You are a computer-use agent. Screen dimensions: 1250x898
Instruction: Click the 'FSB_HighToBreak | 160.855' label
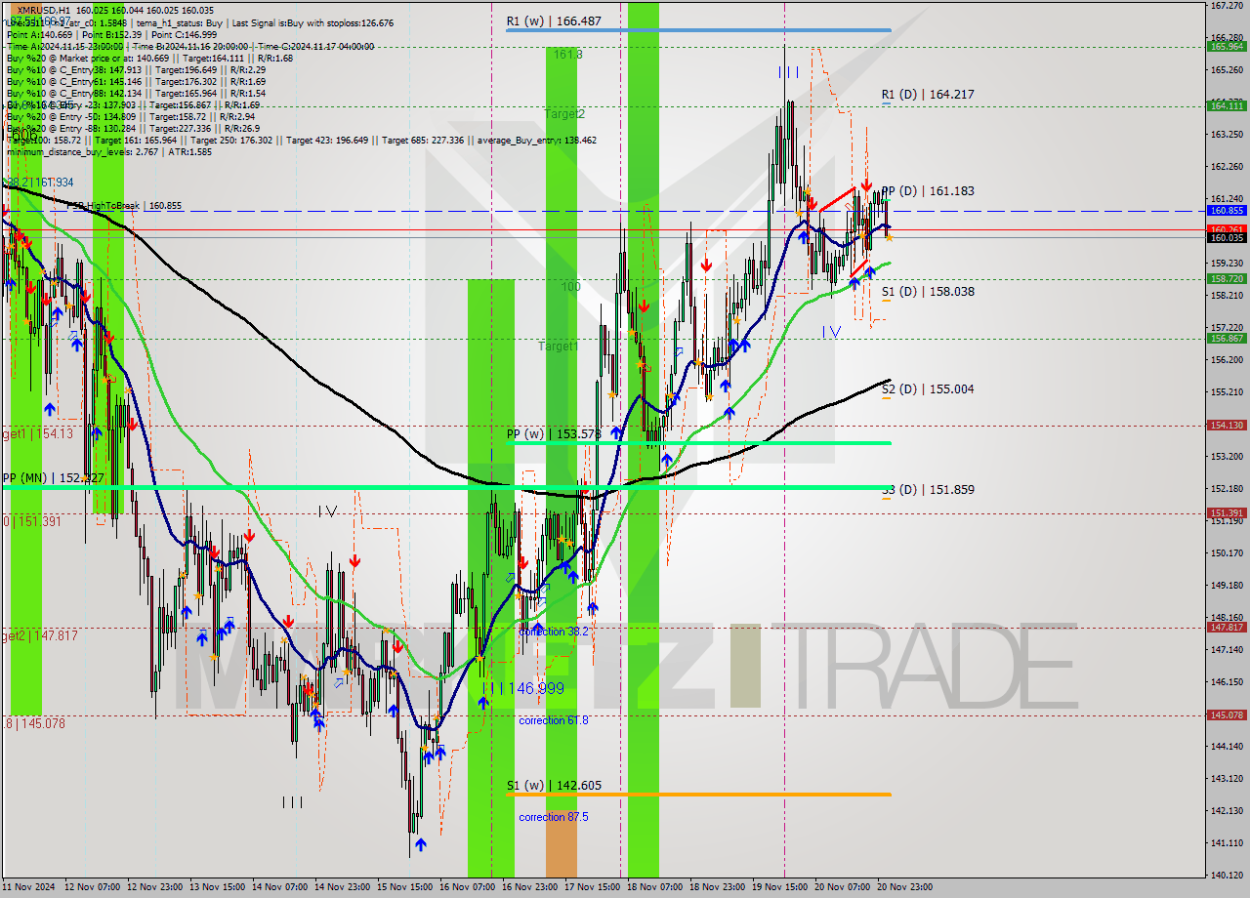pyautogui.click(x=125, y=206)
